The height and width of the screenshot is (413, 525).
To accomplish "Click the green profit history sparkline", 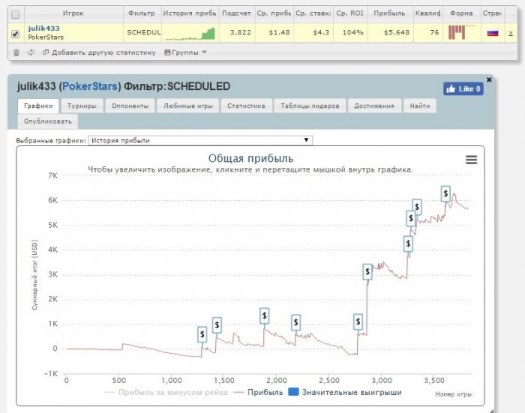I will click(x=190, y=34).
